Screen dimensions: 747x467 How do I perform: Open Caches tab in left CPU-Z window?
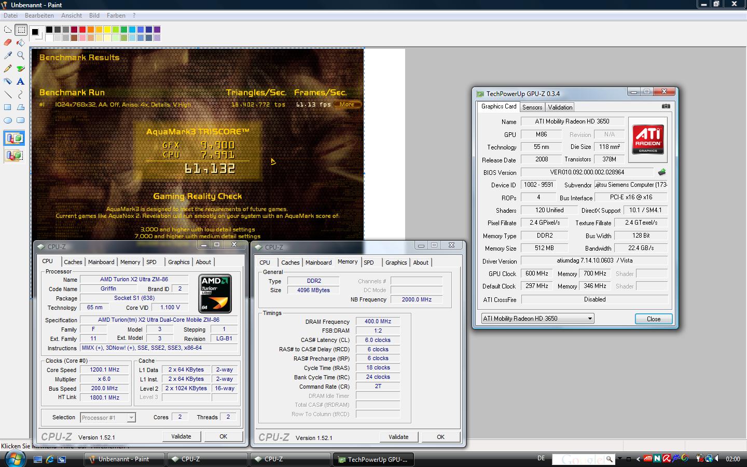coord(73,262)
